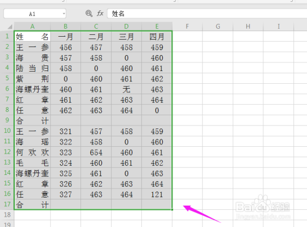Click the 一月 header cell

pyautogui.click(x=66, y=37)
